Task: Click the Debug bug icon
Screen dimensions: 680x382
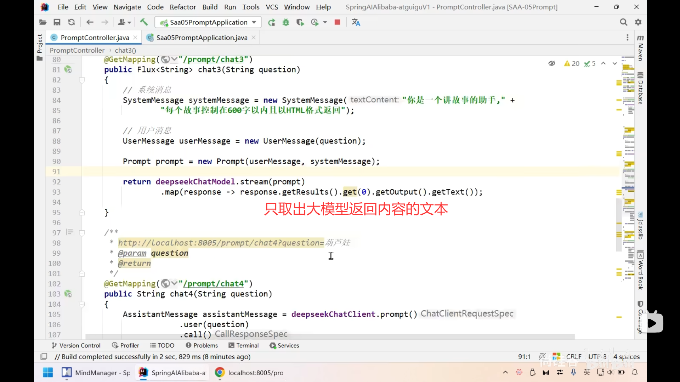Action: (x=286, y=22)
